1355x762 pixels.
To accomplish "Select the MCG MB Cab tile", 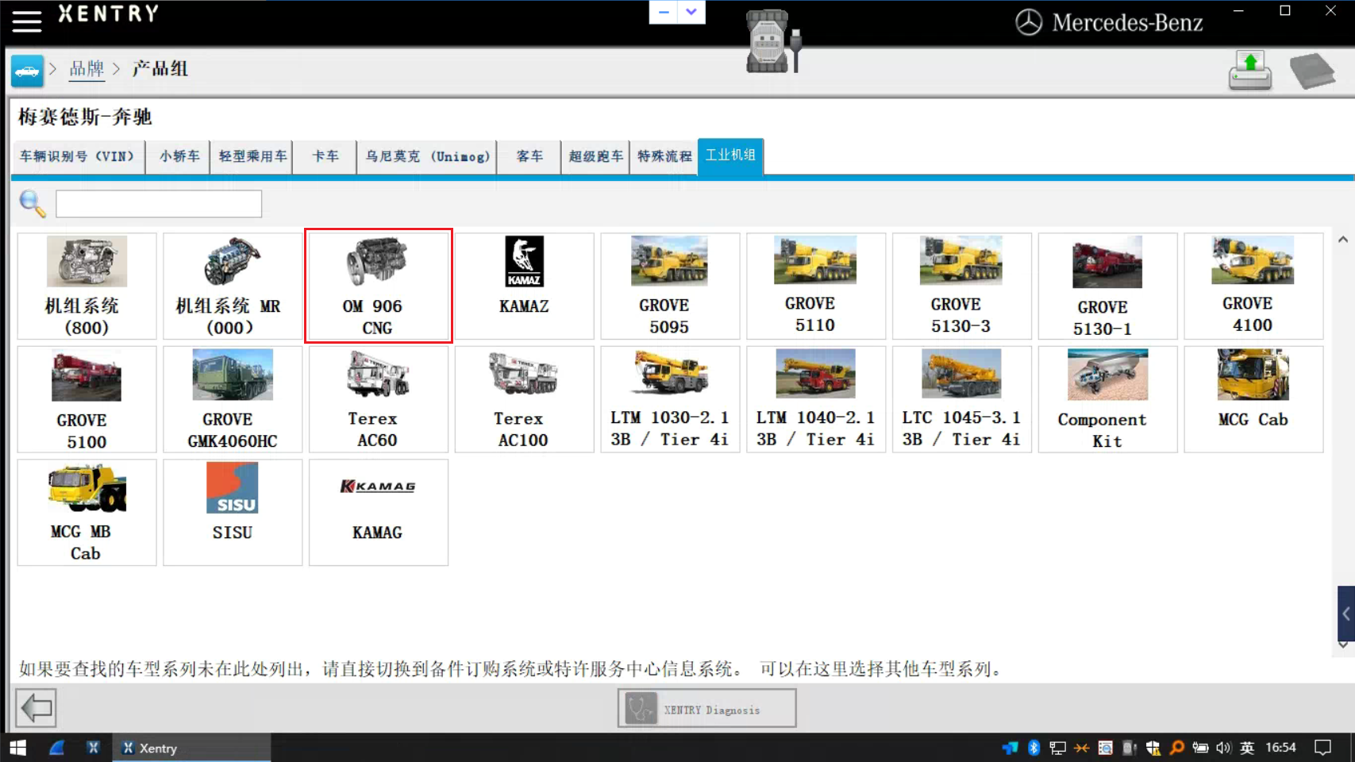I will pos(87,512).
